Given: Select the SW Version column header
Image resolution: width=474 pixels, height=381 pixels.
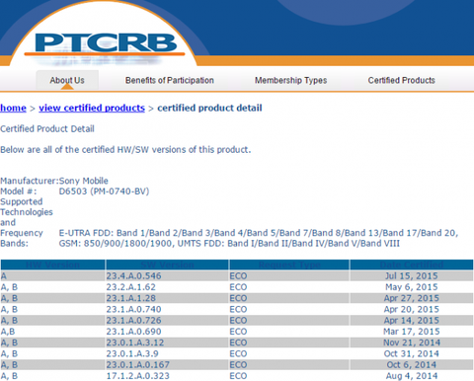Looking at the screenshot, I should coord(167,265).
